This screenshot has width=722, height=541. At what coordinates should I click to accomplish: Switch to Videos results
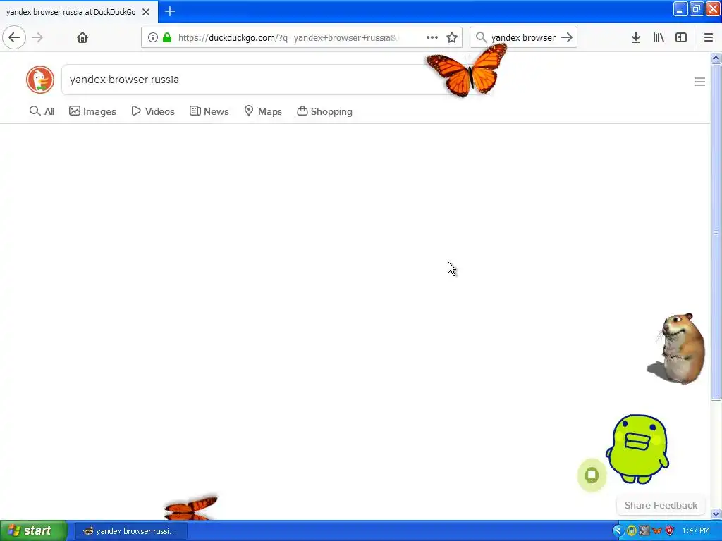point(153,111)
